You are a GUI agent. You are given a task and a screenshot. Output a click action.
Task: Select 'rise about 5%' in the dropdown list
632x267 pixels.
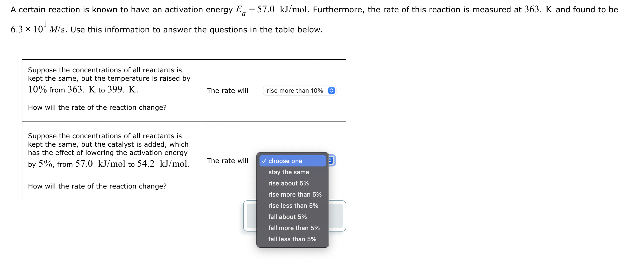pyautogui.click(x=288, y=183)
